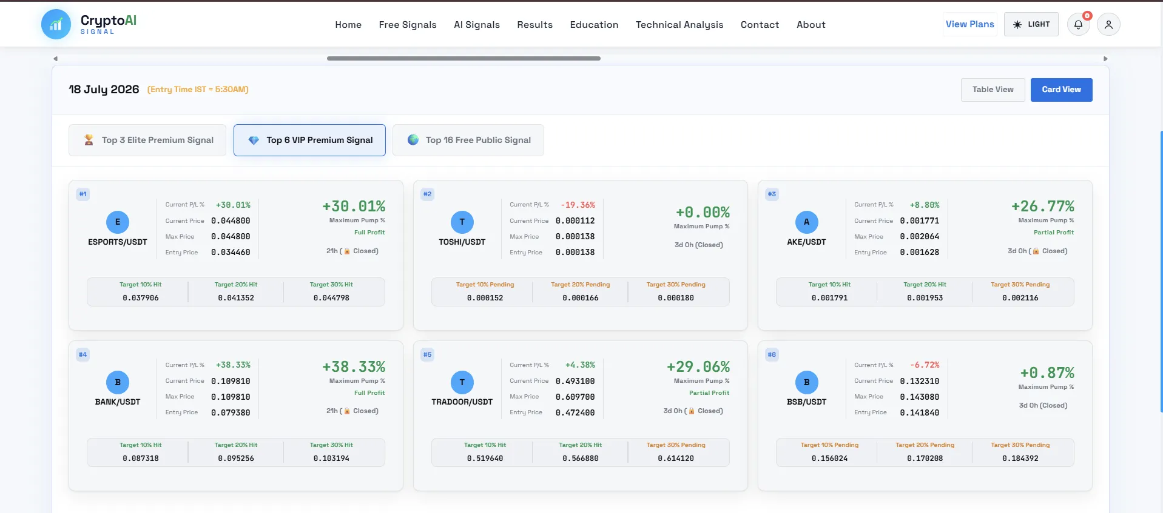Click the lock icon in AKE/USDT closed status

click(x=1036, y=251)
